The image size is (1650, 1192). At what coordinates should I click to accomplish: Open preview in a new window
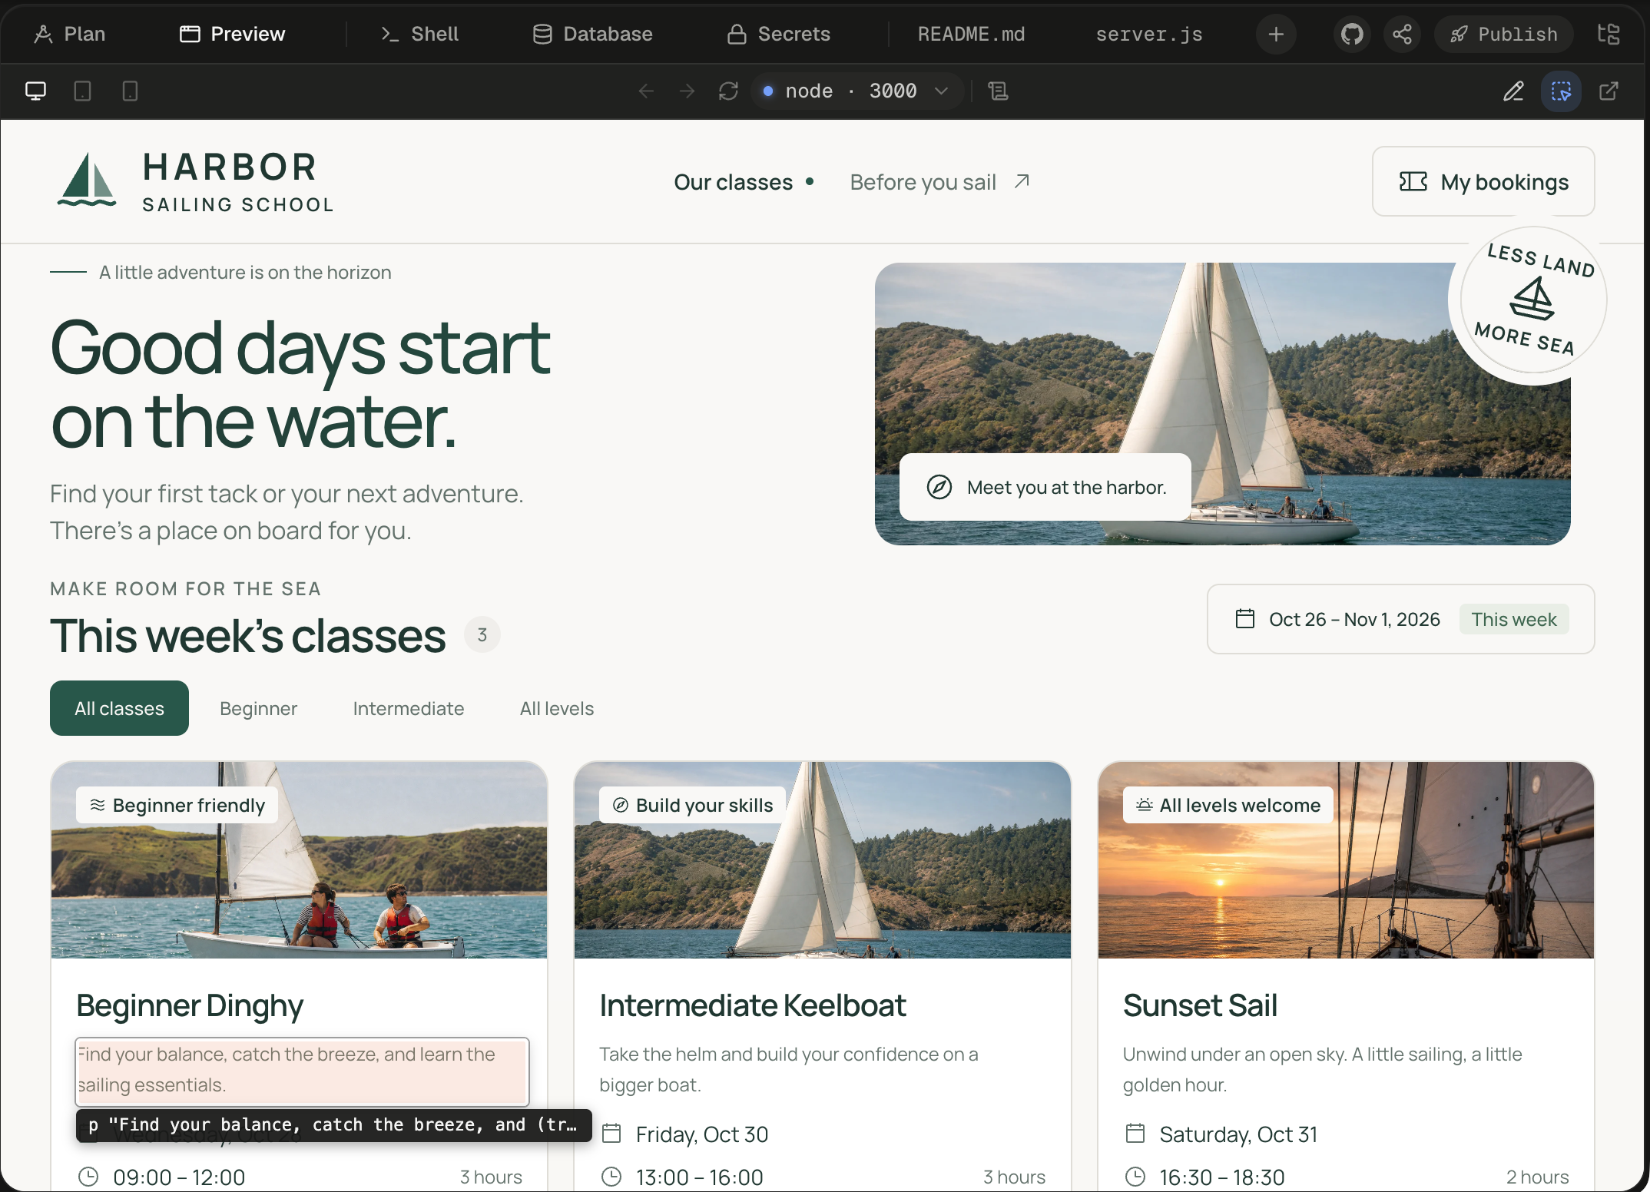(1609, 91)
